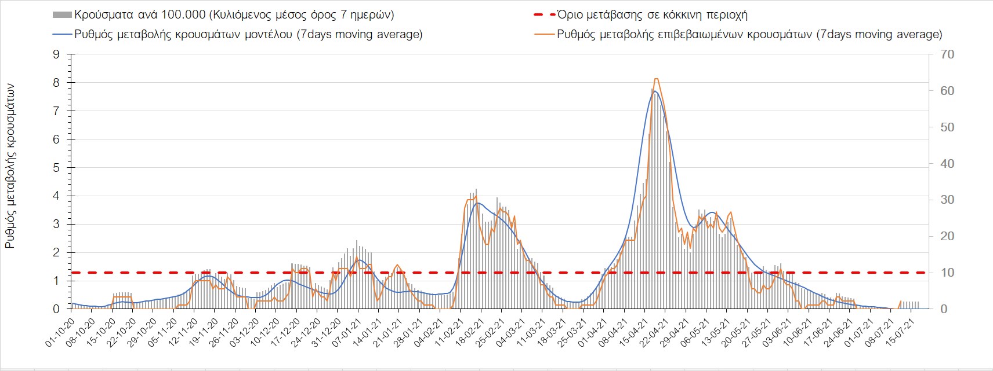Select legend label Ρυθμός μεταβολής επιβεβαιωμένων κρουσμάτων
Viewport: 993px width, 371px height.
[749, 35]
